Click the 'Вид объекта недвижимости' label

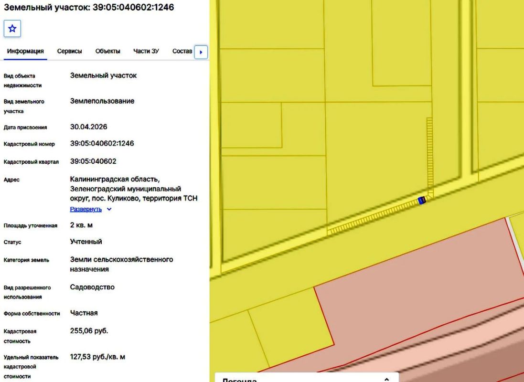23,81
